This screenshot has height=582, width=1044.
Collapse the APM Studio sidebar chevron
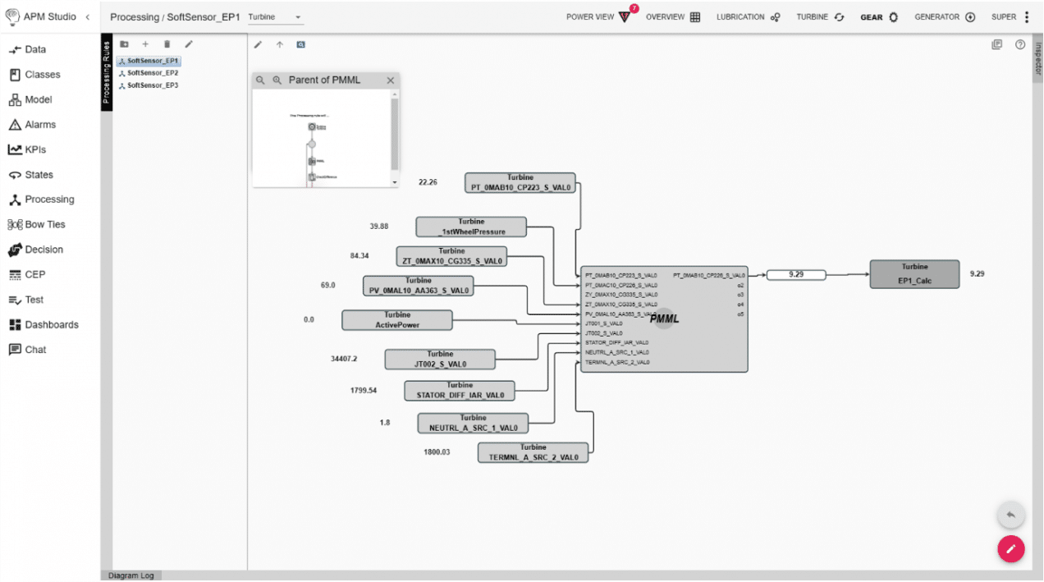(x=88, y=16)
